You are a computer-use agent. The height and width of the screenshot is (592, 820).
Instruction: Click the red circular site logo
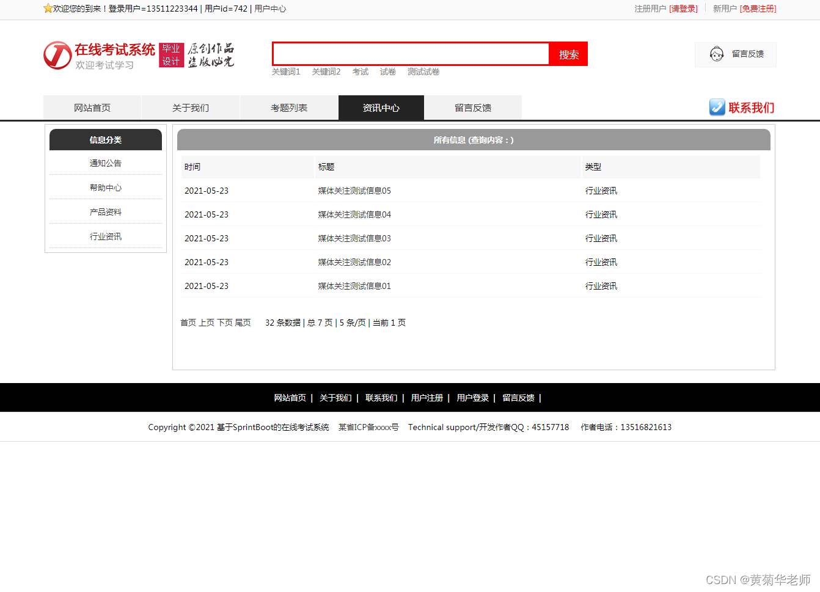[57, 56]
